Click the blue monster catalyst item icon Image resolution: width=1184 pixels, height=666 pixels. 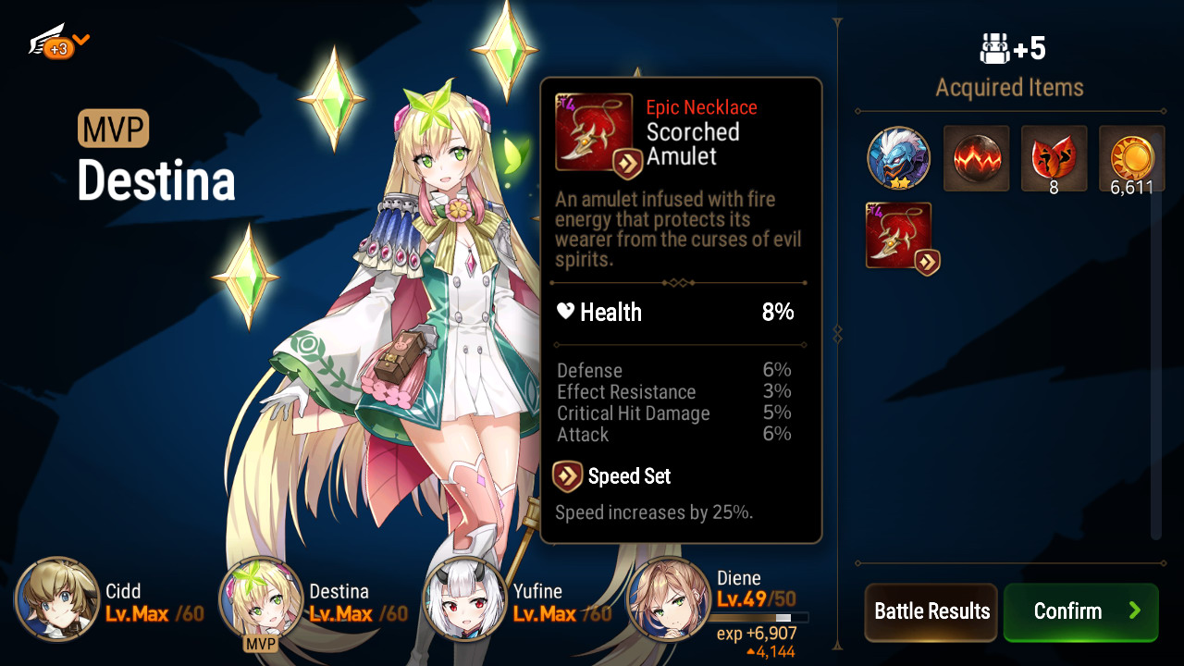pyautogui.click(x=899, y=158)
